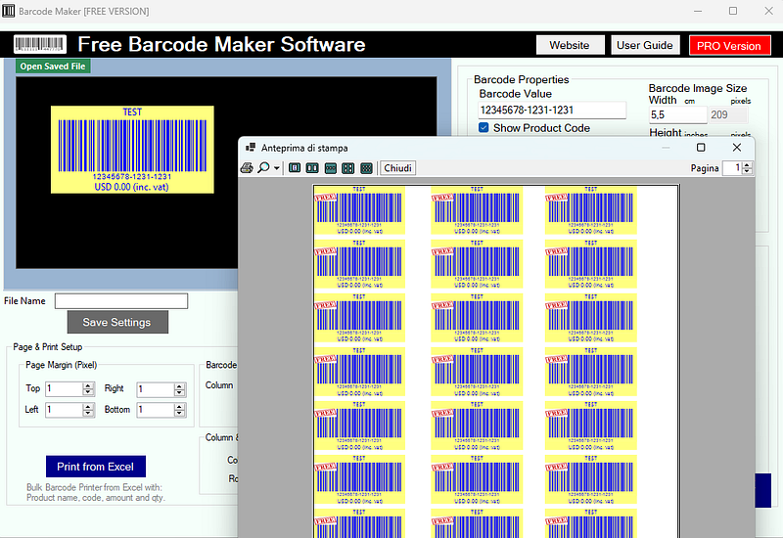Screen dimensions: 783x538
Task: Click the first barcode label in print preview
Action: [x=359, y=210]
